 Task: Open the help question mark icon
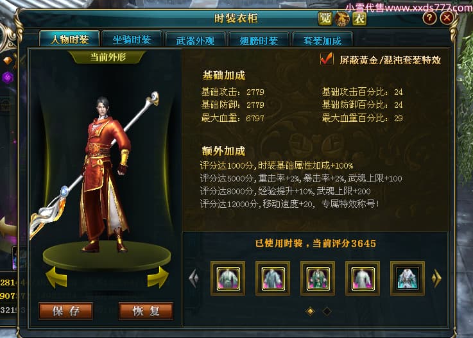point(429,18)
